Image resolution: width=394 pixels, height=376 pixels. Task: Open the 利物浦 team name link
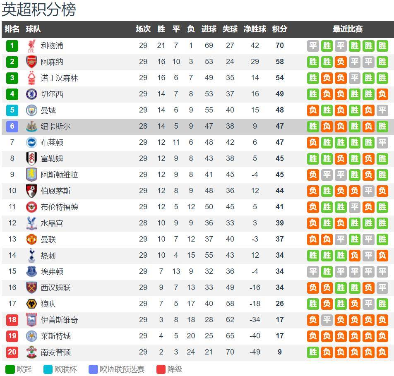52,46
